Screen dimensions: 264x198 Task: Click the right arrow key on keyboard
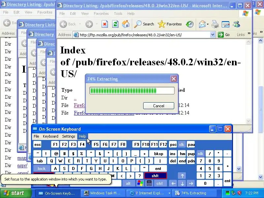[191, 183]
